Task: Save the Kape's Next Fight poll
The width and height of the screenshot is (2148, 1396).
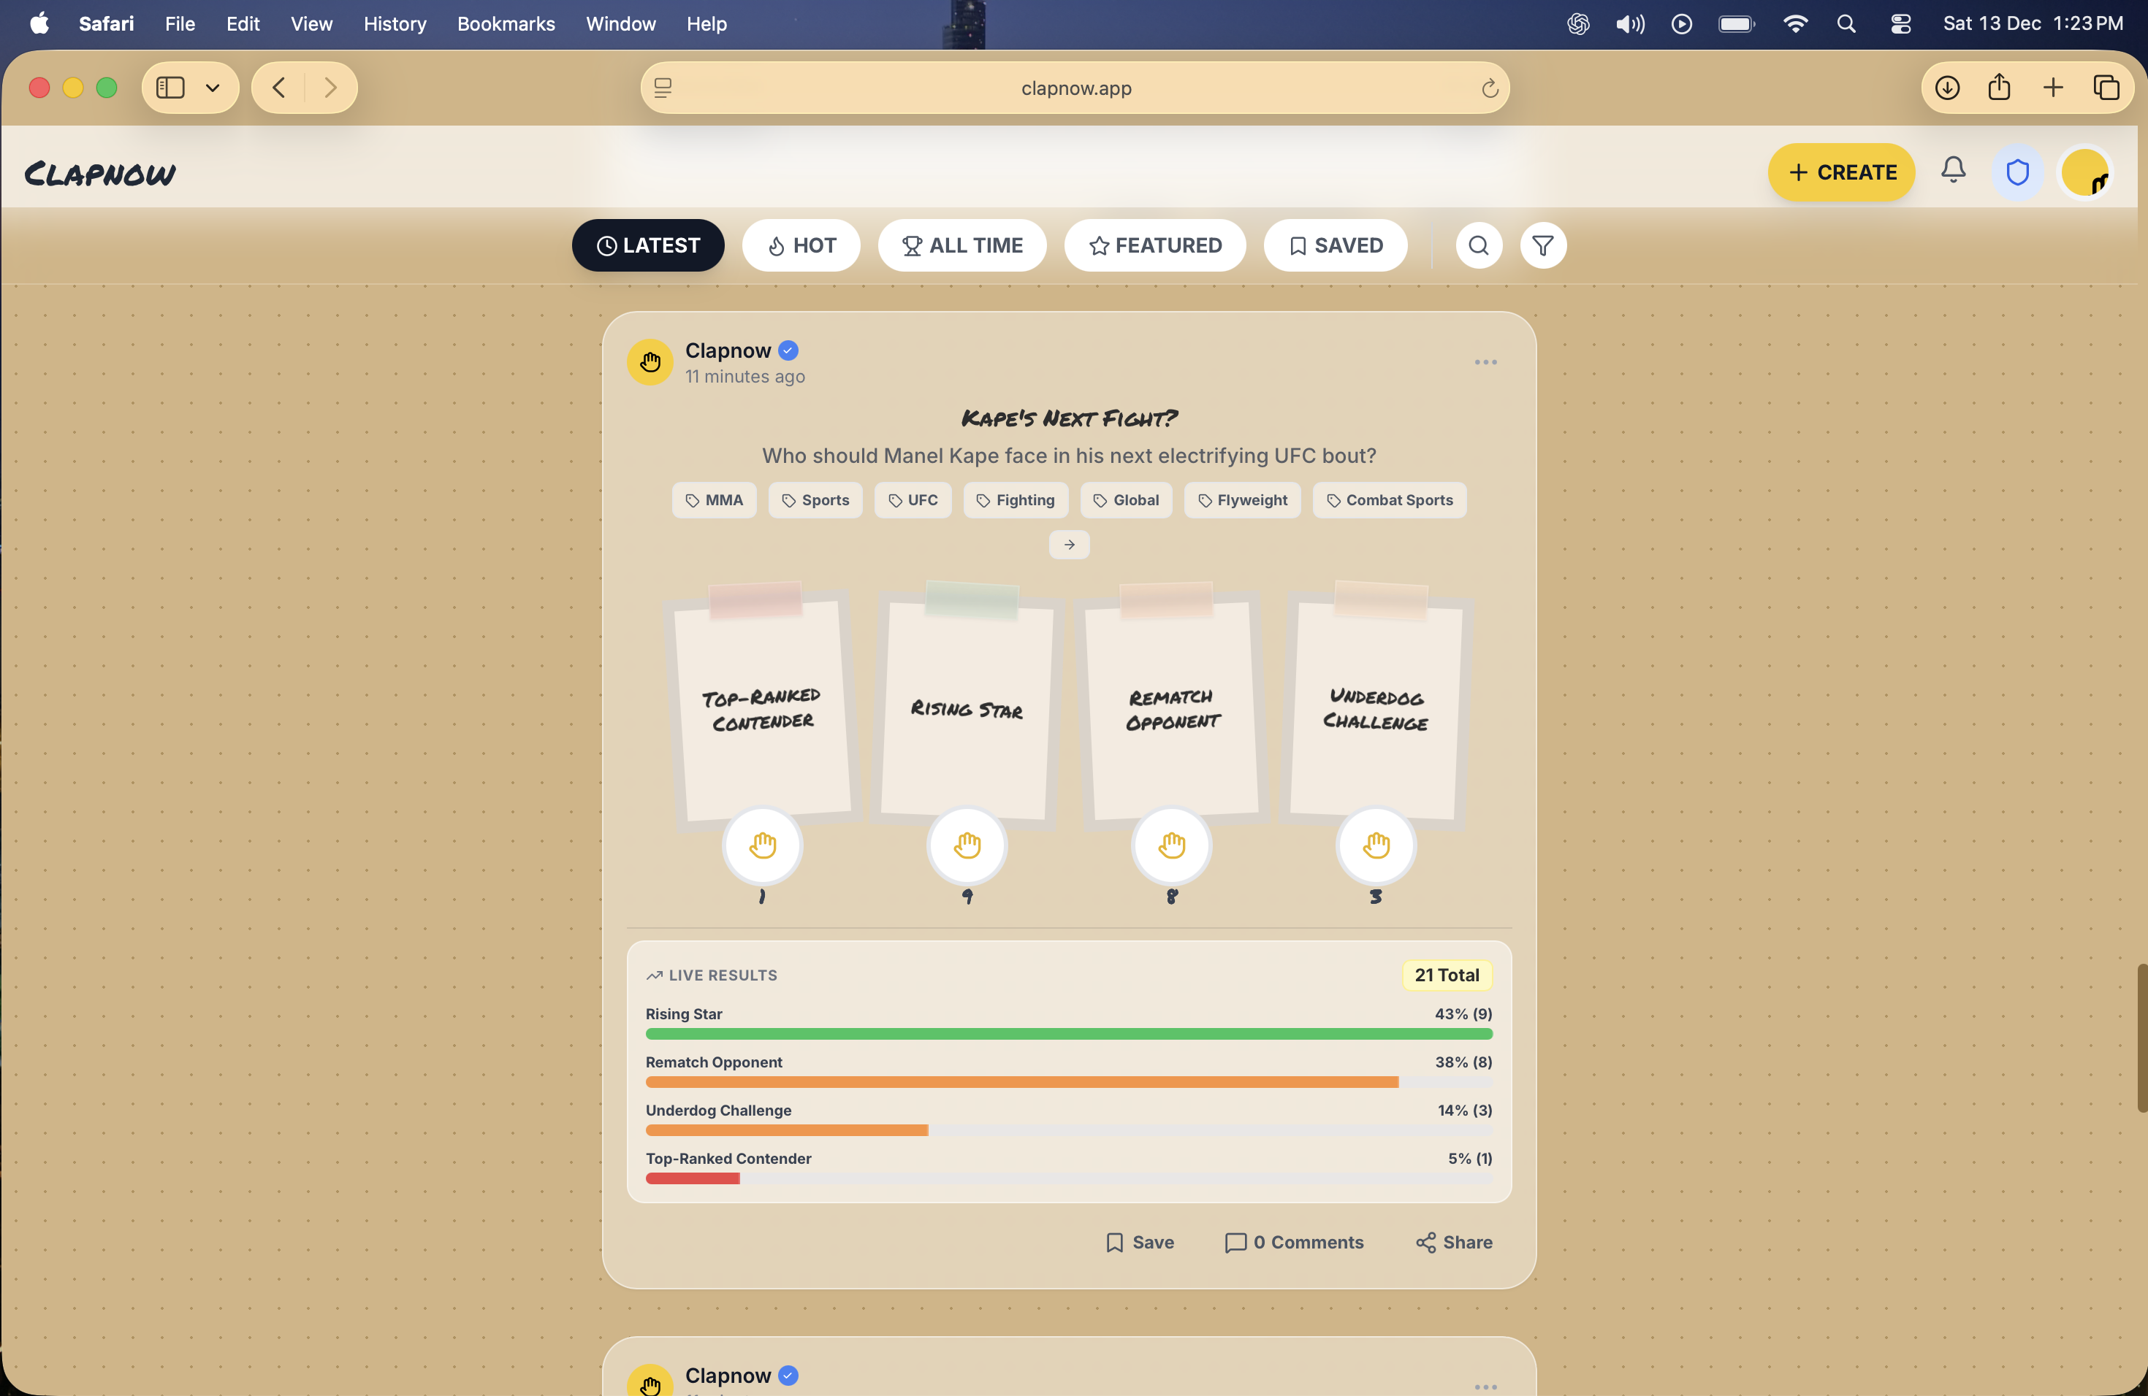Action: [1140, 1242]
